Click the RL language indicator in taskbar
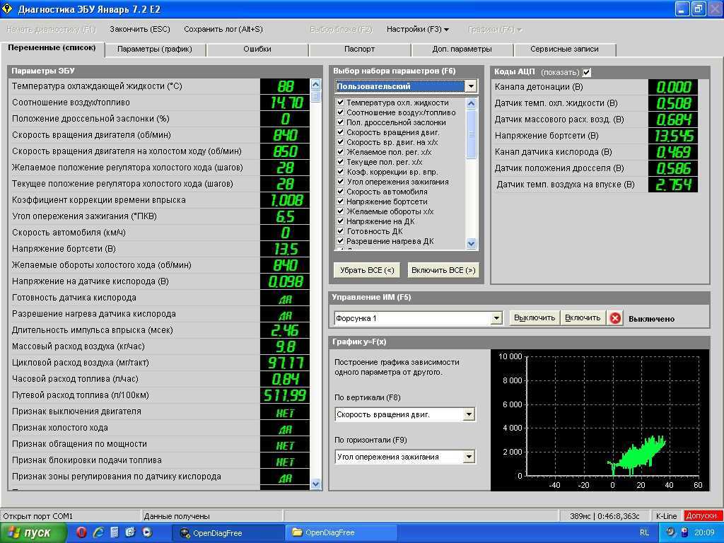 point(645,533)
